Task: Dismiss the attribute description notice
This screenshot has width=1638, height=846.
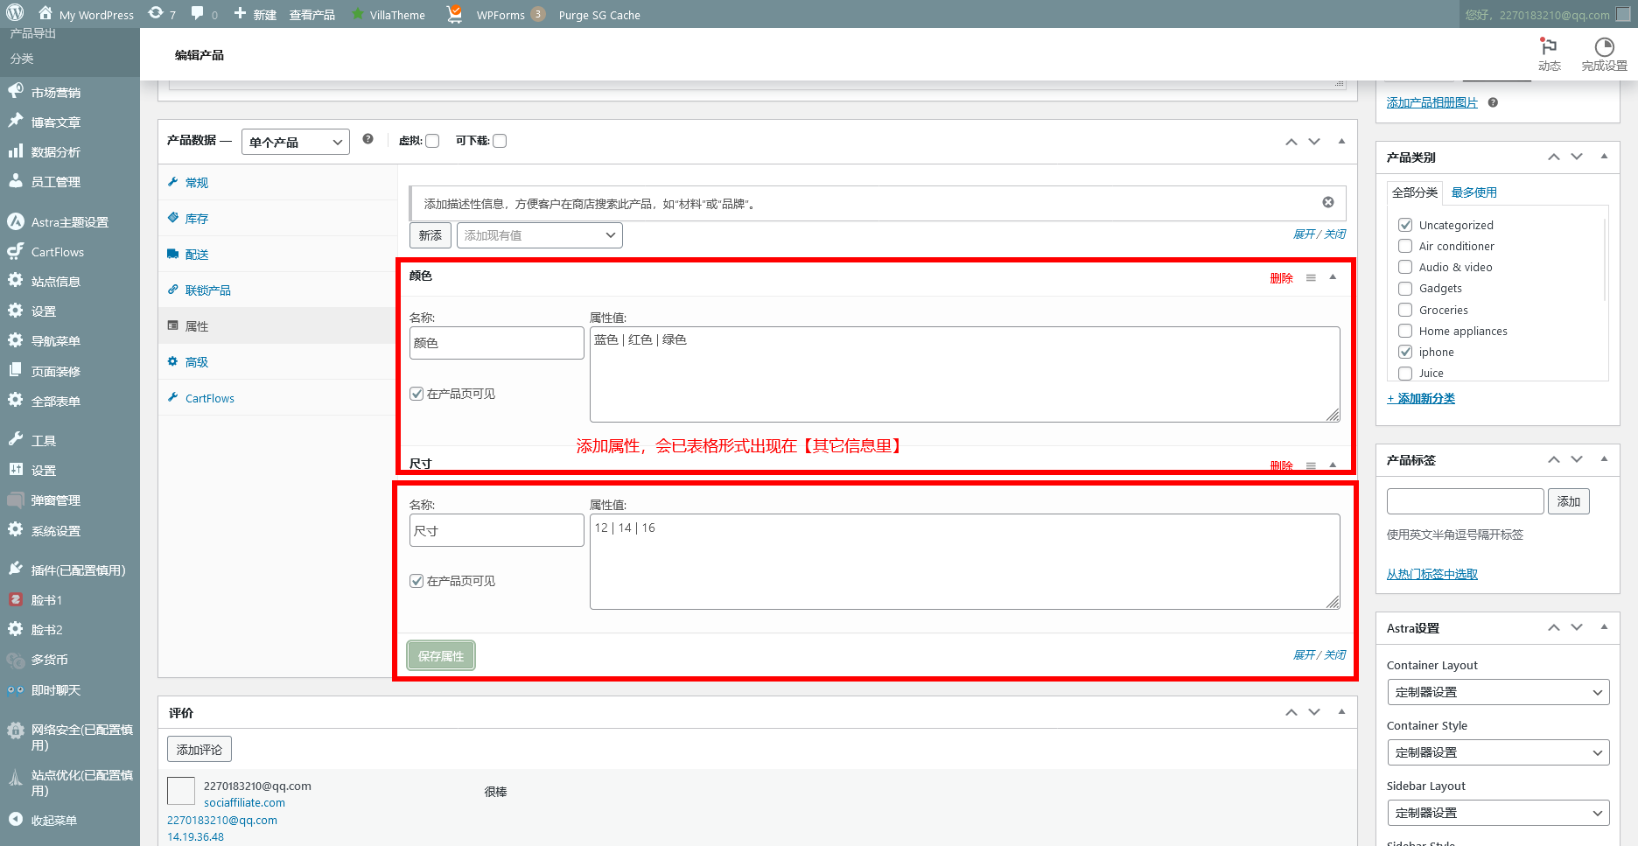Action: pyautogui.click(x=1328, y=202)
